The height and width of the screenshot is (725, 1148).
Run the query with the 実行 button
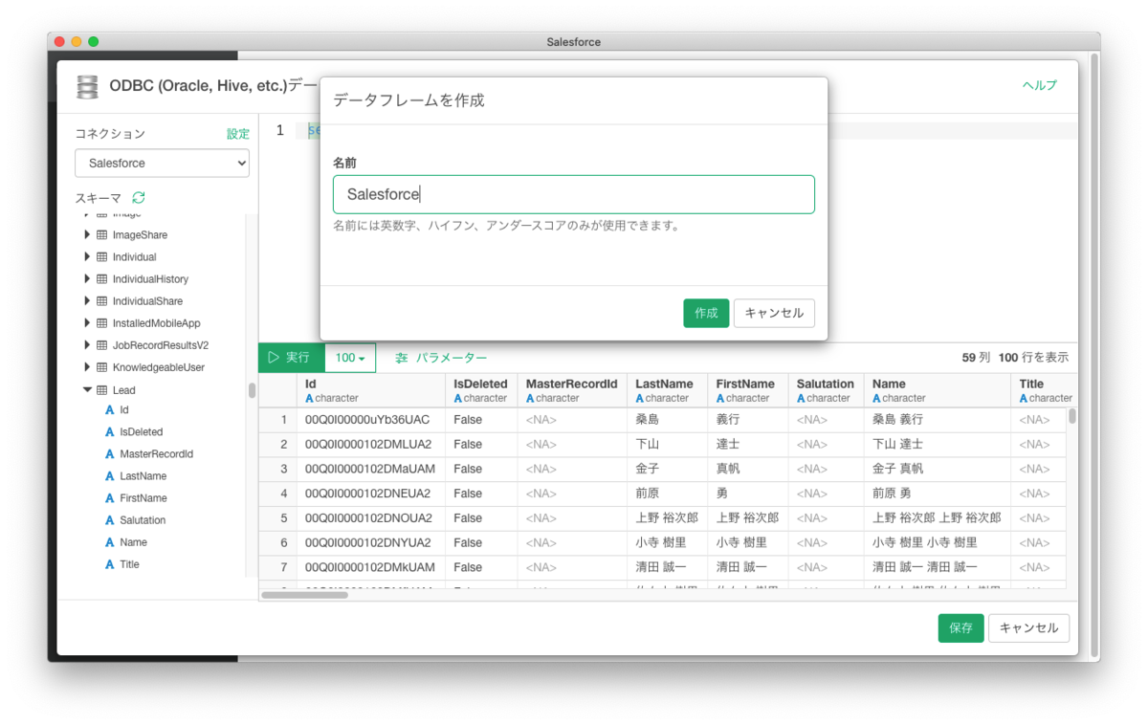point(292,358)
